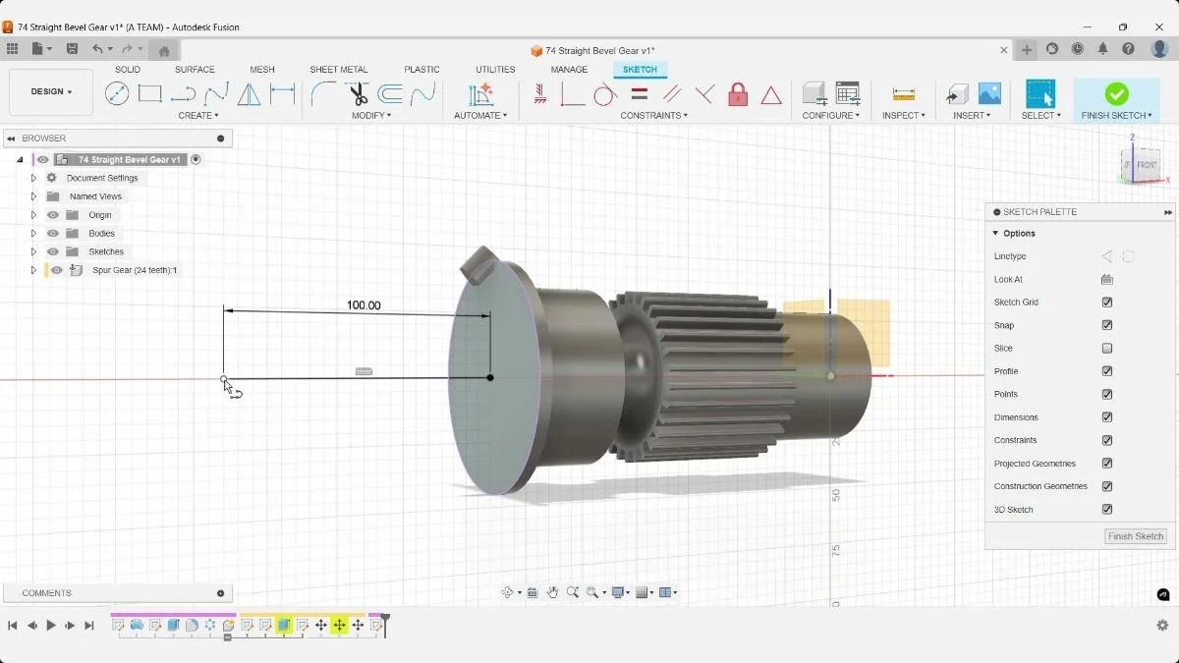Click the Measure ruler icon
The height and width of the screenshot is (663, 1179).
pos(904,94)
